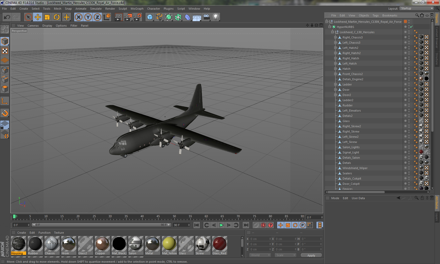
Task: Collapse the HyperNURBS tree node
Action: pos(330,27)
